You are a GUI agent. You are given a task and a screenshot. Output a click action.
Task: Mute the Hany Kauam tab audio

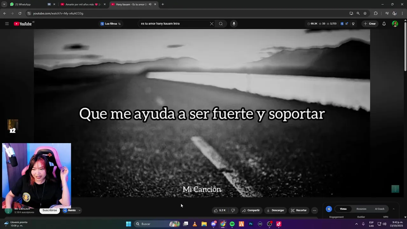click(x=150, y=4)
